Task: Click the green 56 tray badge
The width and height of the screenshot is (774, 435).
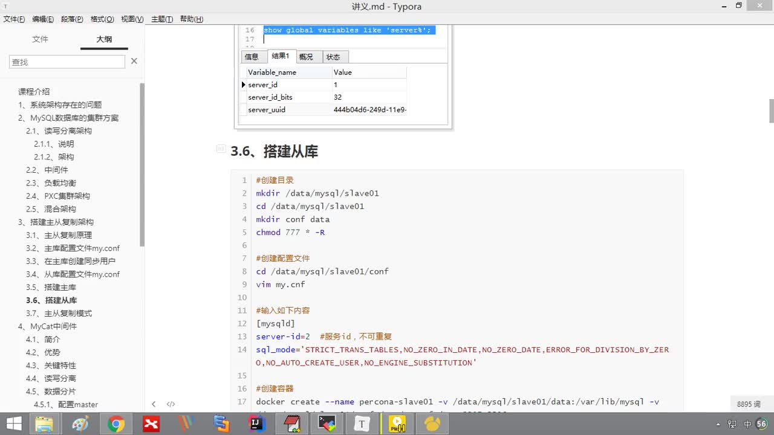Action: tap(762, 424)
